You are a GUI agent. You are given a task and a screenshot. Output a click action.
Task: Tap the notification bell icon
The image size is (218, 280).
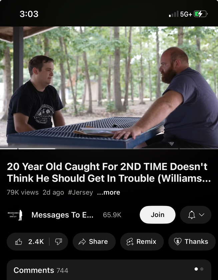click(192, 215)
